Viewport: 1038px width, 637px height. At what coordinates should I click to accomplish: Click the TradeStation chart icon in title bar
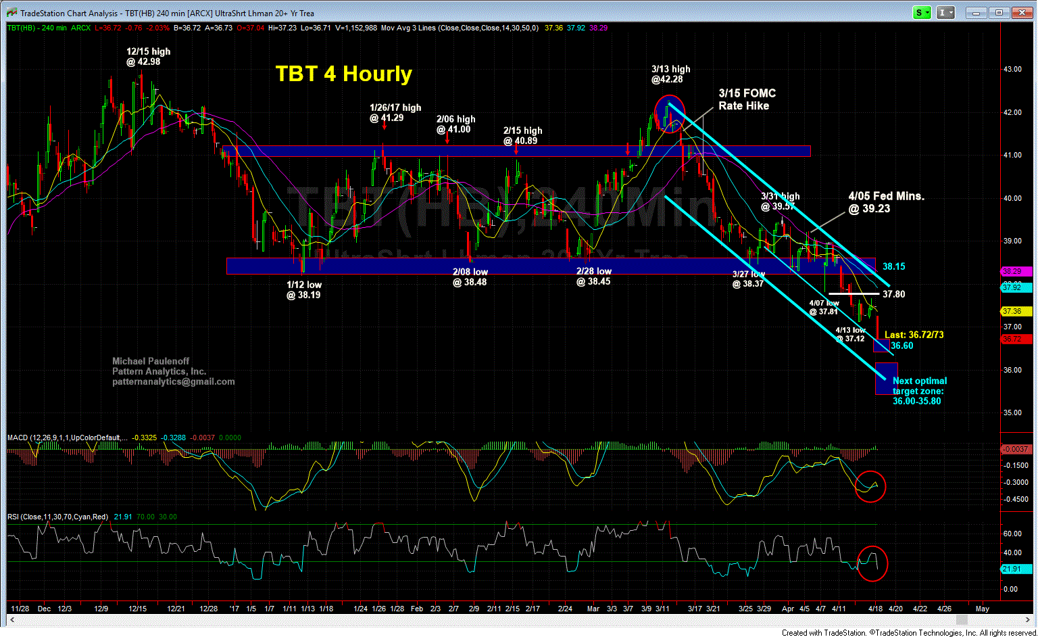coord(11,13)
